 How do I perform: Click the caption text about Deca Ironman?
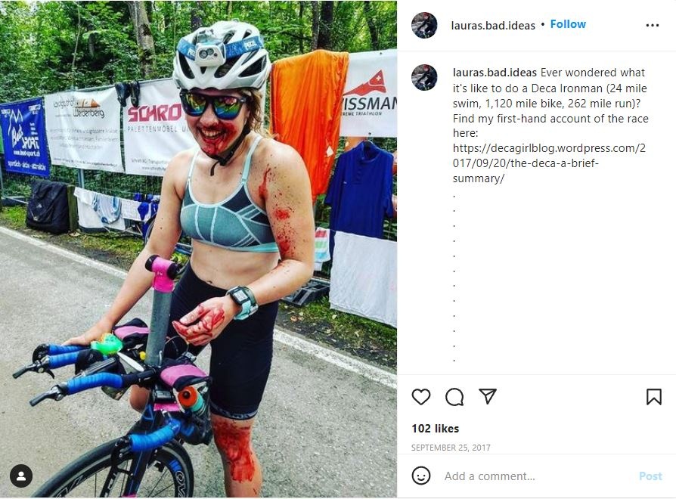pyautogui.click(x=550, y=103)
